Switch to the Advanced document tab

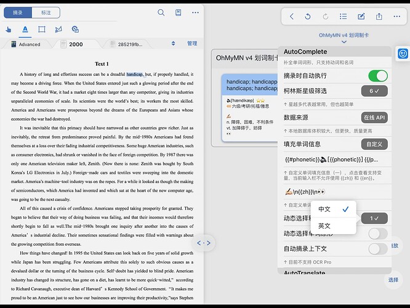(x=26, y=44)
